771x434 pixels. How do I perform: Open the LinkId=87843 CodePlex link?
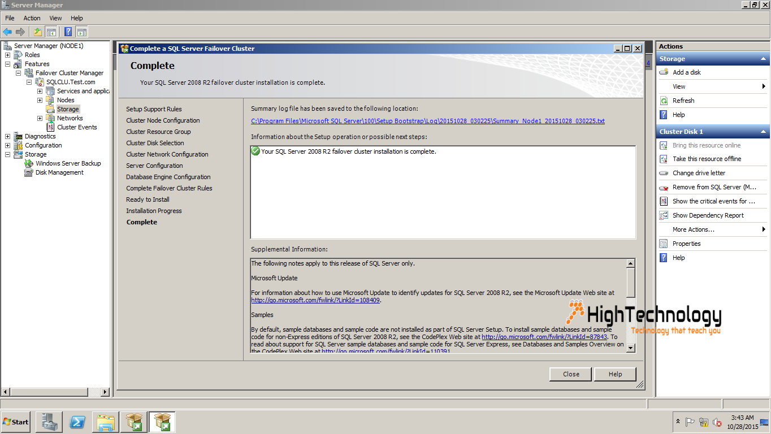coord(544,337)
